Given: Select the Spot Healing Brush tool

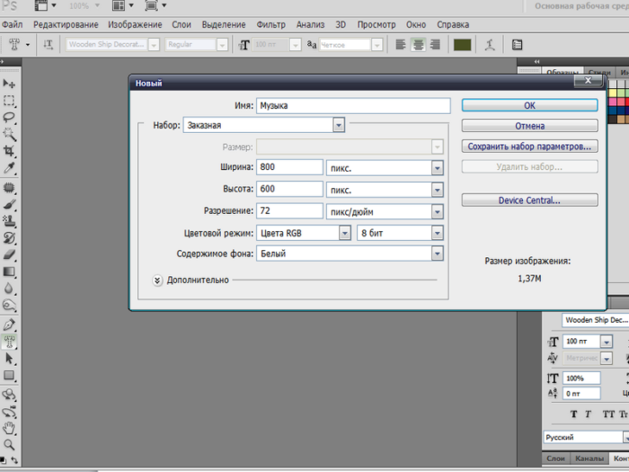Looking at the screenshot, I should [x=9, y=187].
